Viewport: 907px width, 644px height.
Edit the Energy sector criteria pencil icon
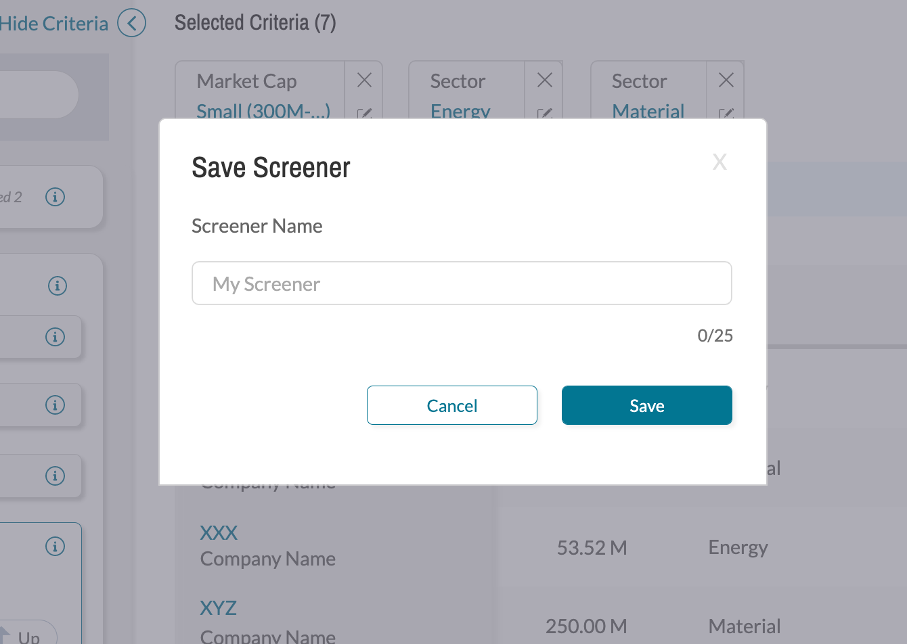(545, 113)
